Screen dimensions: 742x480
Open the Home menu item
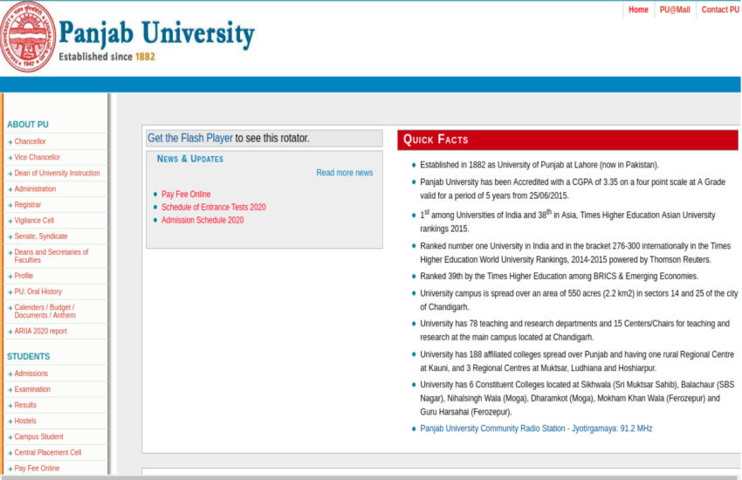(x=638, y=10)
